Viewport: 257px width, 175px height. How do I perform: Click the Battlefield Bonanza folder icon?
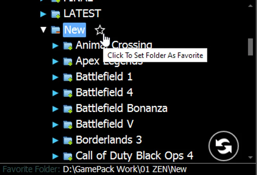tap(68, 109)
